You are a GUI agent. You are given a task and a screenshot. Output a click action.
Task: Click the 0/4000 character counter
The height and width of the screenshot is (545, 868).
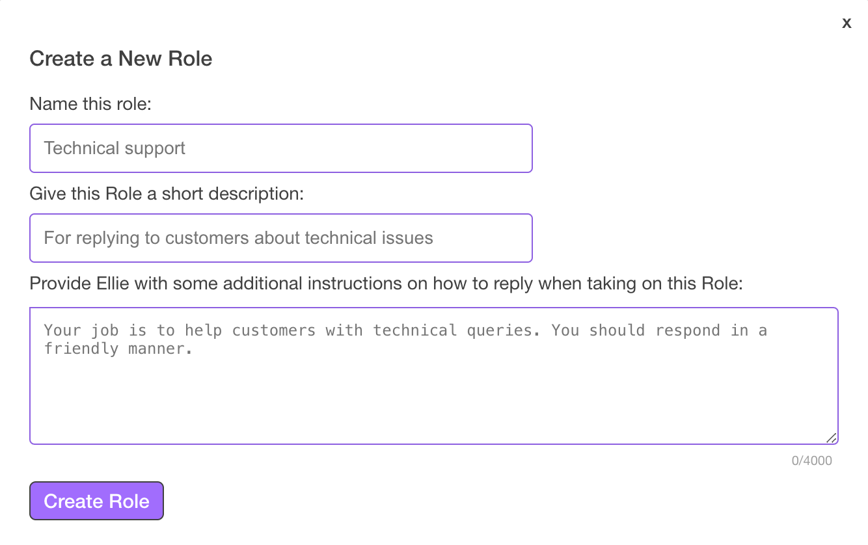click(x=811, y=461)
